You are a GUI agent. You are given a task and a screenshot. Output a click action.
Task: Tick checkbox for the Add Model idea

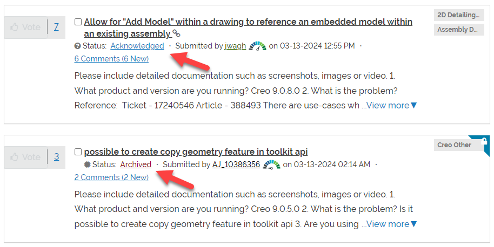[x=78, y=22]
